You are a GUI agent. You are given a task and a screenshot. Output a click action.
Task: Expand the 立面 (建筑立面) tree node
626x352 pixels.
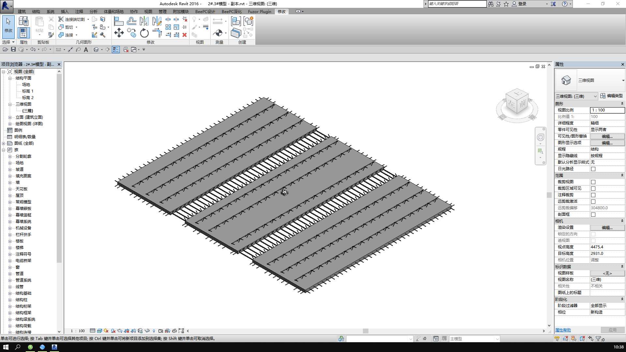point(10,117)
